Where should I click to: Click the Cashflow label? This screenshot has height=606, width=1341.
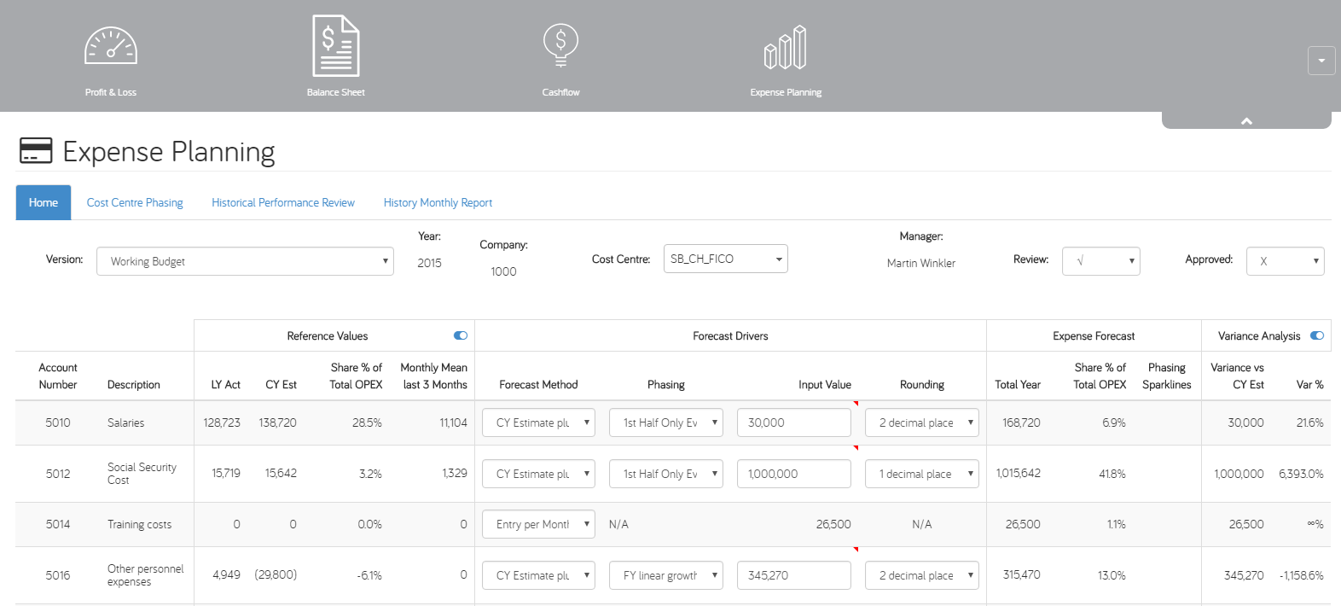click(x=560, y=92)
